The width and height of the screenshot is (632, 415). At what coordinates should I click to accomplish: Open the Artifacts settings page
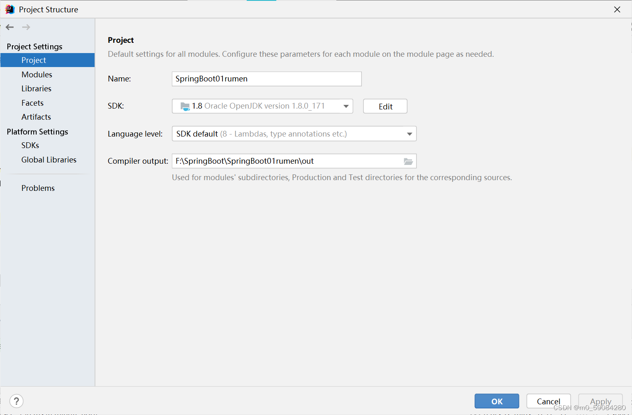(36, 117)
